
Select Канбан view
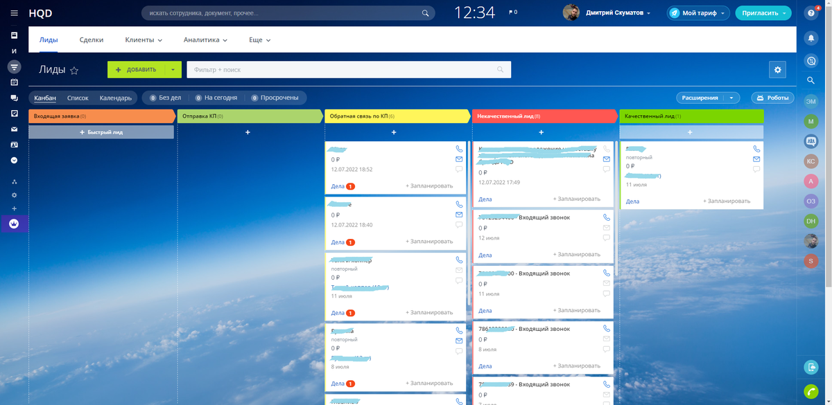45,98
